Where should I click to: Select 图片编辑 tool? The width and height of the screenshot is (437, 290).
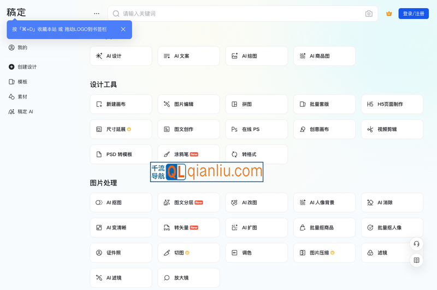188,104
